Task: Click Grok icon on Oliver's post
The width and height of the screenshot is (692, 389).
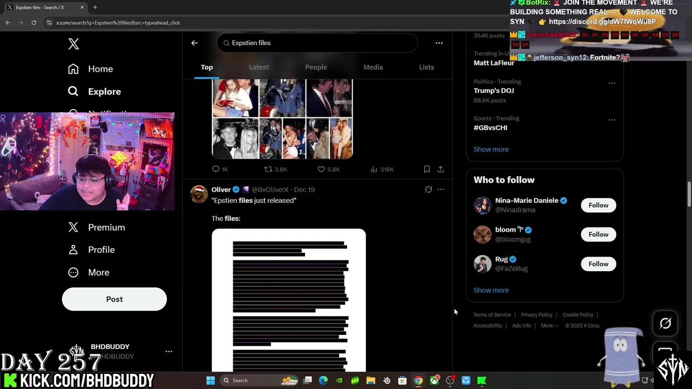Action: click(x=429, y=190)
